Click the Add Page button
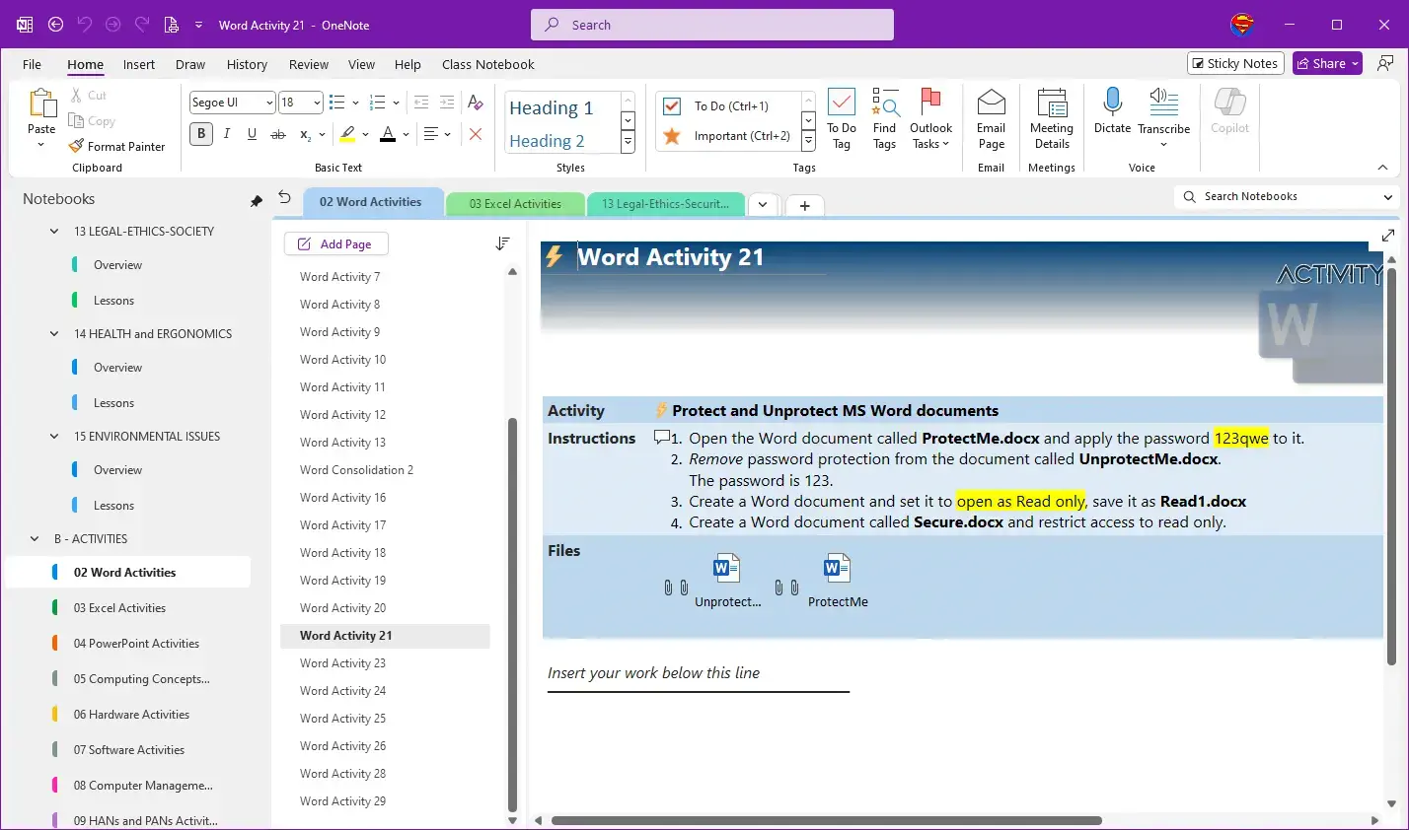 [335, 243]
